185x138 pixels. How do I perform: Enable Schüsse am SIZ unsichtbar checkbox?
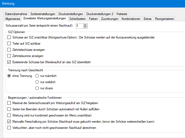[x=9, y=37]
